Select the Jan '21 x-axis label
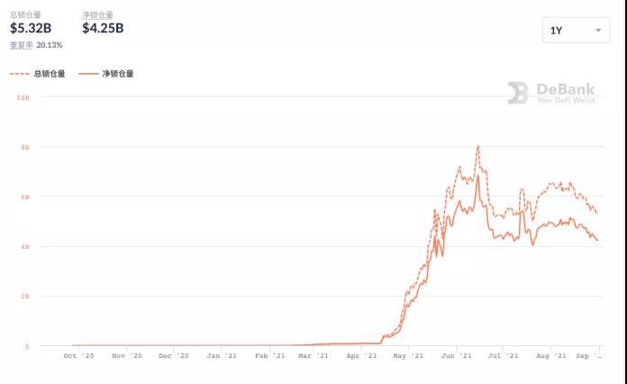Image resolution: width=627 pixels, height=384 pixels. pos(222,356)
